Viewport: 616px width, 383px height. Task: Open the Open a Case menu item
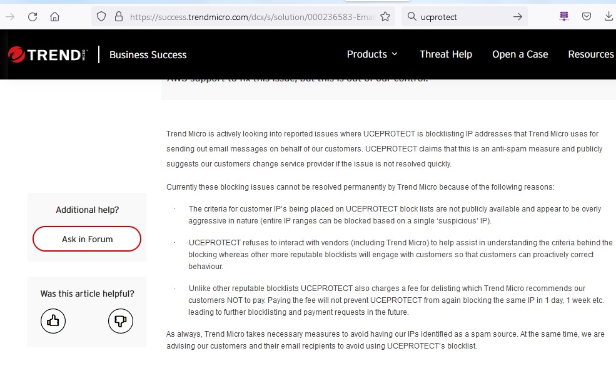520,54
